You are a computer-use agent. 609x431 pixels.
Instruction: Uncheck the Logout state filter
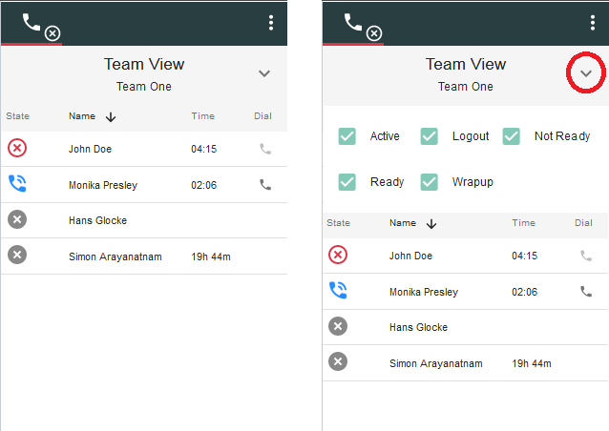(x=430, y=136)
